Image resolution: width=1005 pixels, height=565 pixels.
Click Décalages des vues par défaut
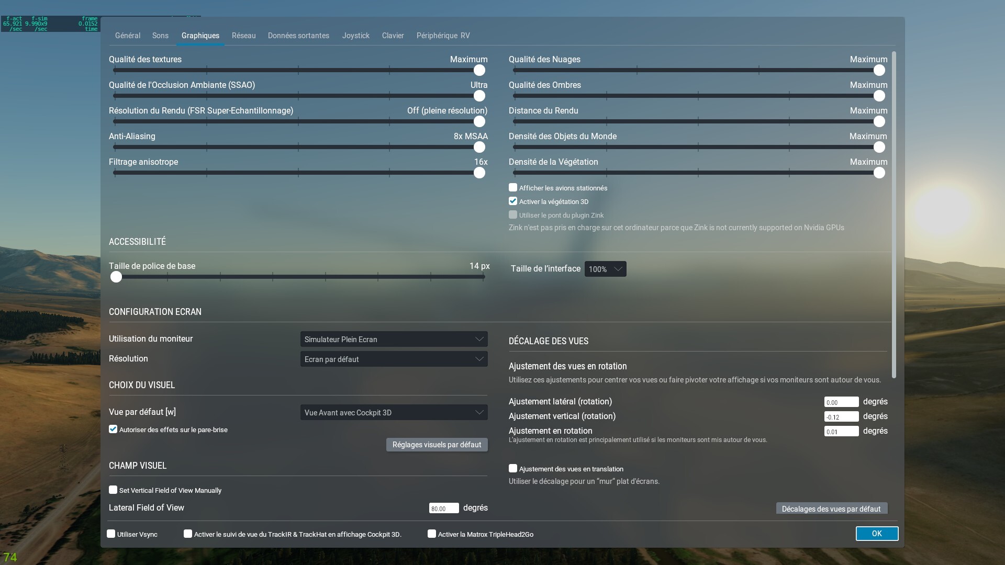tap(831, 508)
